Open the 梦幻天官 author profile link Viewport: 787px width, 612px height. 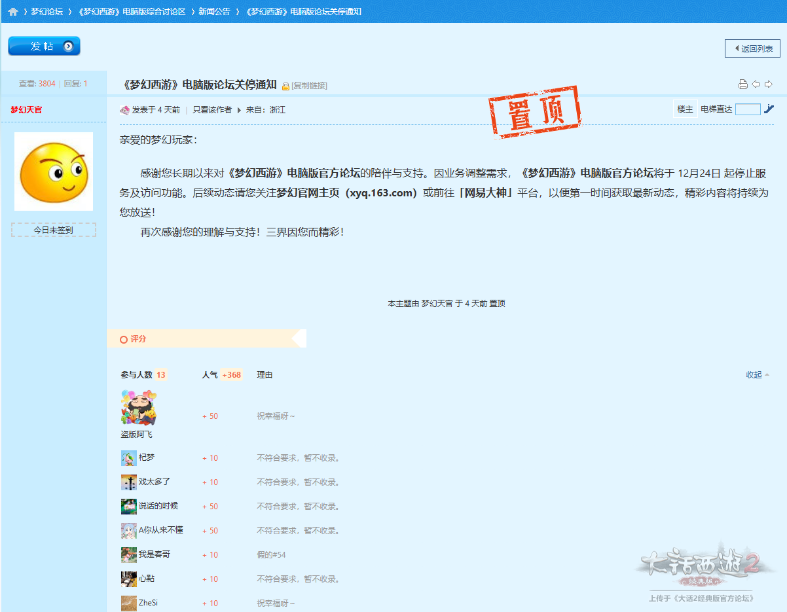(x=26, y=110)
